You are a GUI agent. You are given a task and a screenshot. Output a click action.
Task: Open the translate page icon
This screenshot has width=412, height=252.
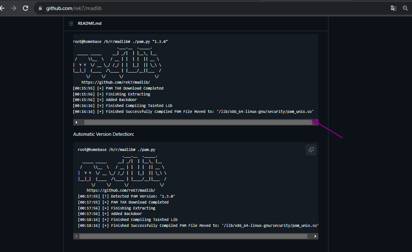pyautogui.click(x=394, y=8)
